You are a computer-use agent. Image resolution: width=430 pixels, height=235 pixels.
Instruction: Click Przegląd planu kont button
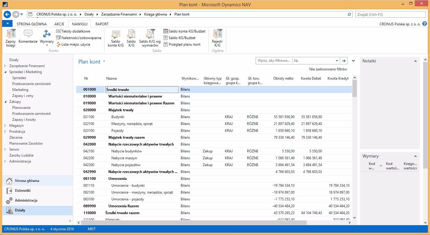coord(184,44)
